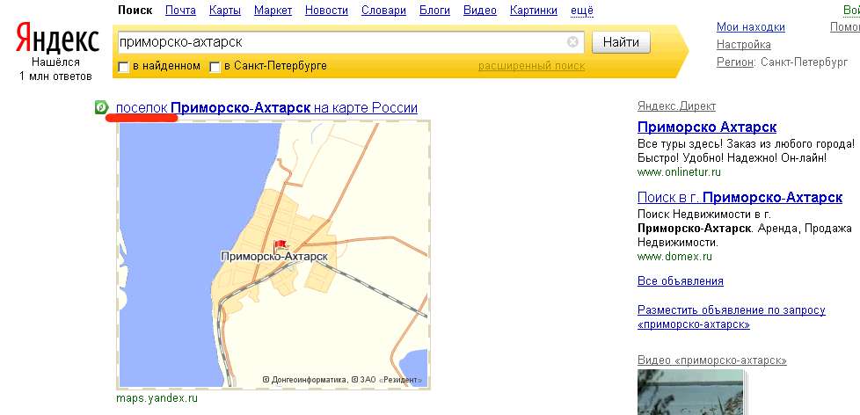
Task: Click the video preview thumbnail
Action: 691,392
